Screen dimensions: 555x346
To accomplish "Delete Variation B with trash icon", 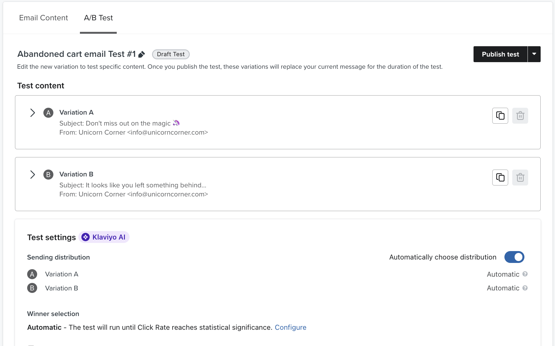I will pos(520,177).
